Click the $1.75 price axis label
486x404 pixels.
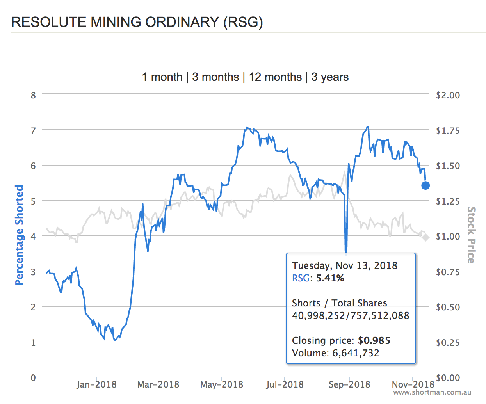point(448,130)
